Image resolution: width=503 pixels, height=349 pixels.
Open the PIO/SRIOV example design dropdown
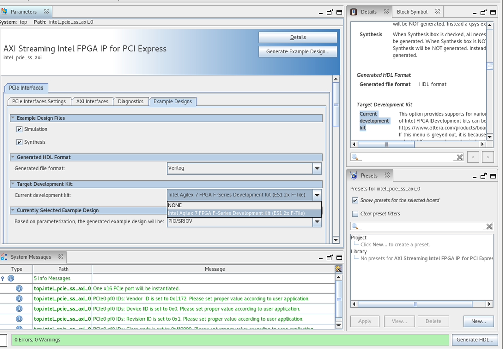coord(317,221)
